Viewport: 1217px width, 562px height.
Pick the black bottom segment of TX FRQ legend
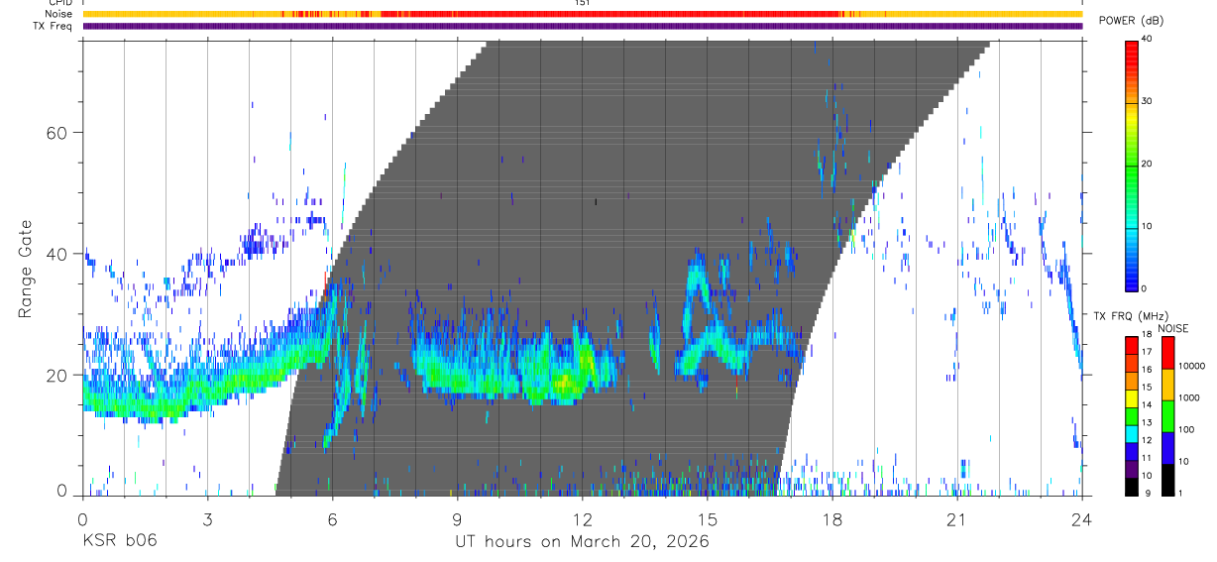tap(1132, 485)
